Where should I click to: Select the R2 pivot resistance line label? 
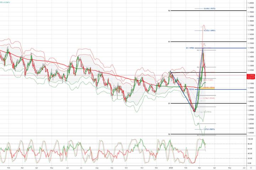pyautogui.click(x=169, y=11)
